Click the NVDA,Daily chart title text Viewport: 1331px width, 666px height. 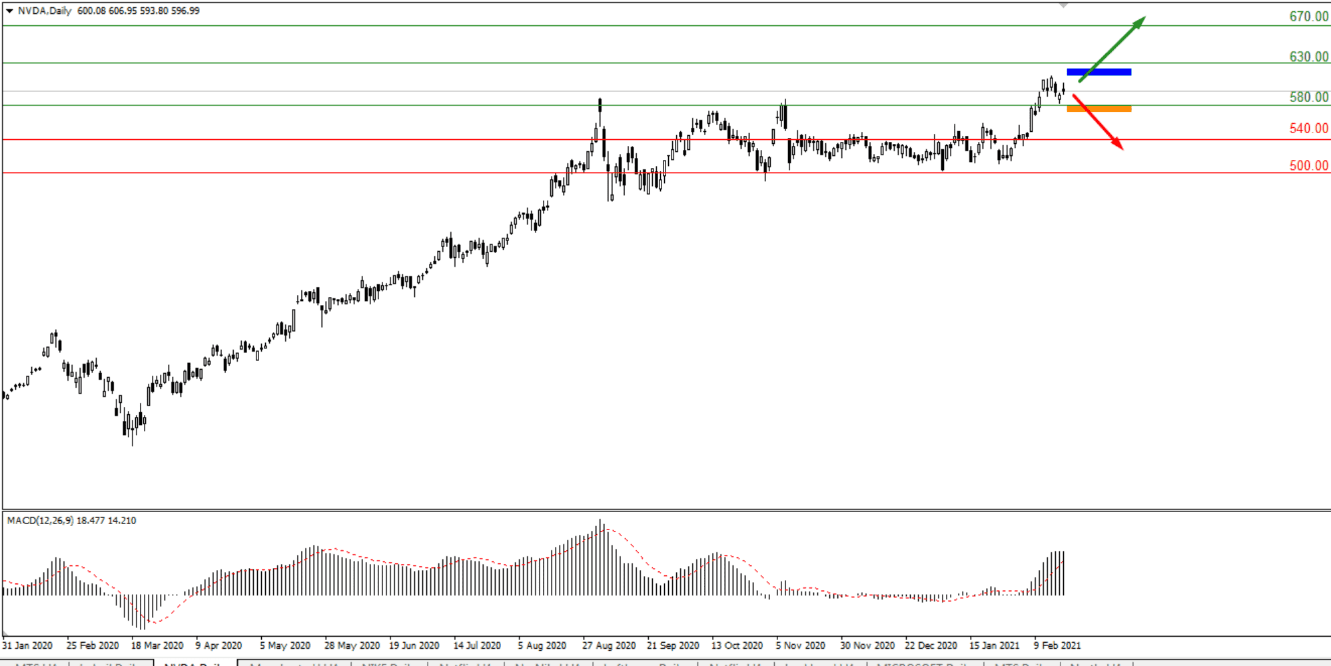click(45, 11)
